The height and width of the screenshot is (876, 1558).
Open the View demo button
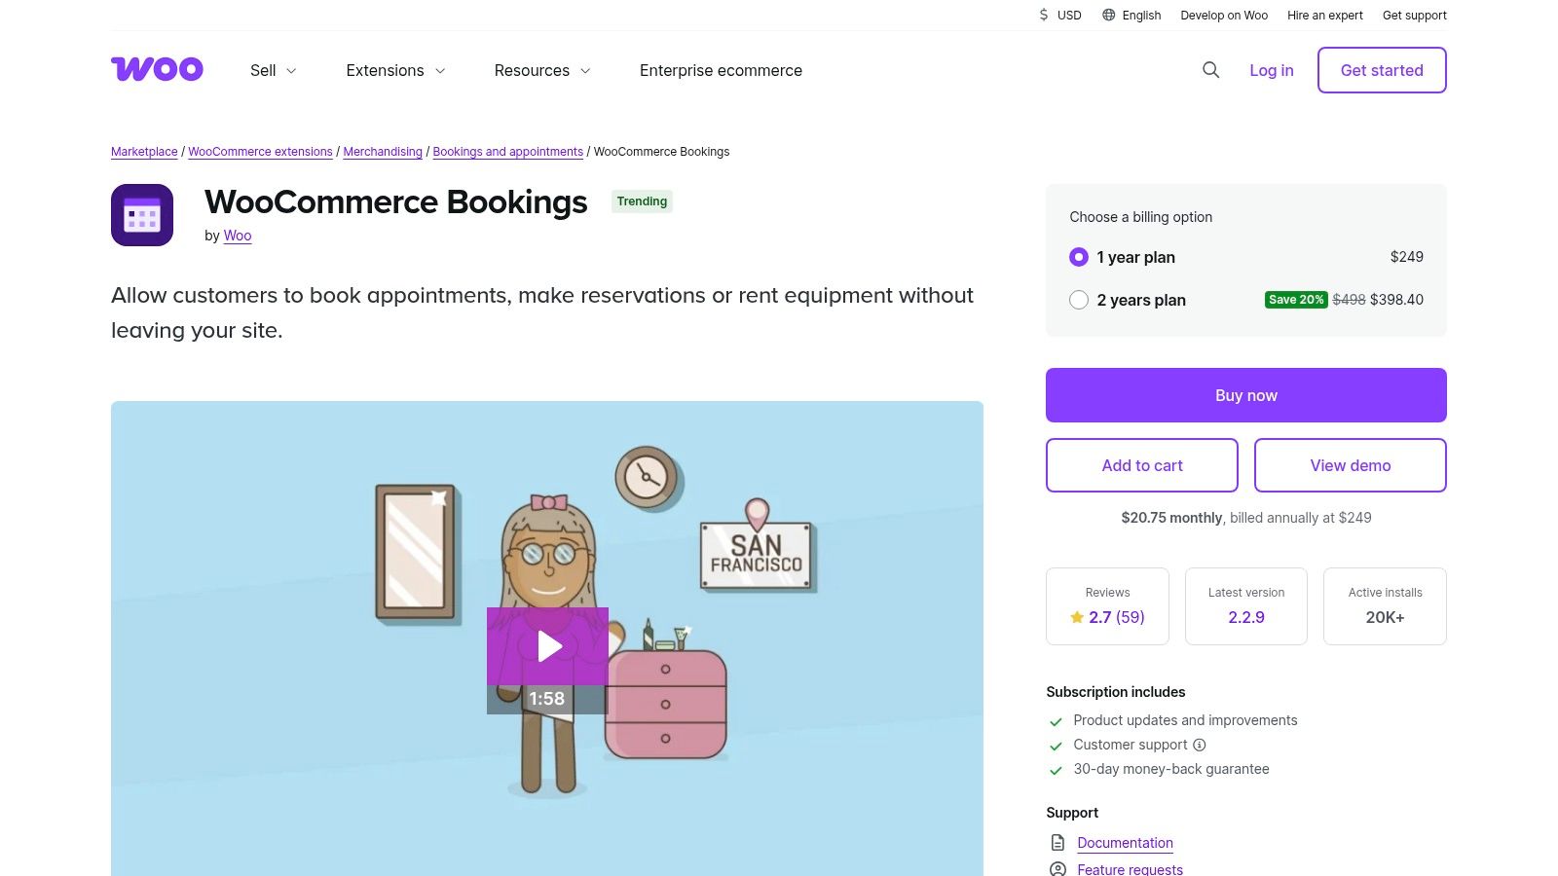pos(1350,465)
